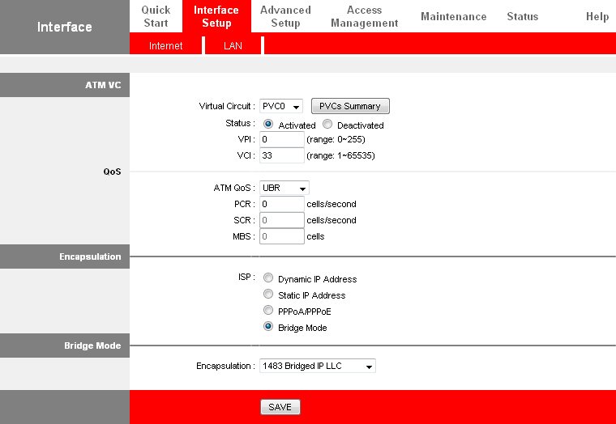This screenshot has height=424, width=616.
Task: Open the Quick Start tab
Action: 156,16
